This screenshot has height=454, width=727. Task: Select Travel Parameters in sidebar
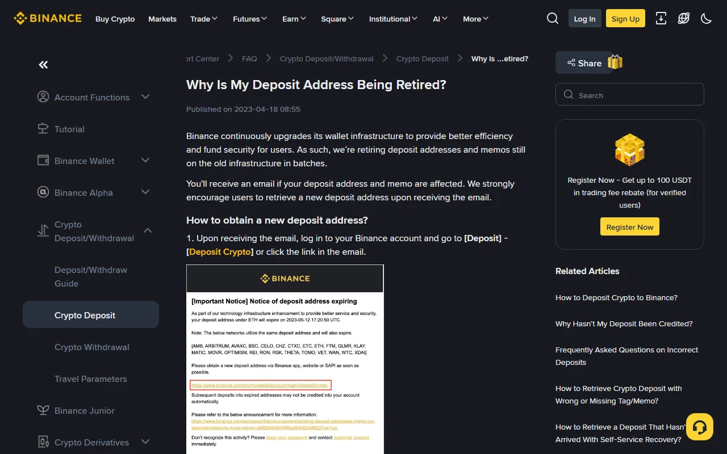91,379
